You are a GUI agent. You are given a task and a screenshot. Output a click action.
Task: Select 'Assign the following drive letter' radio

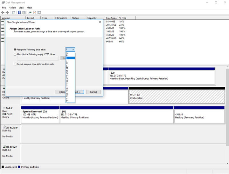pyautogui.click(x=15, y=50)
